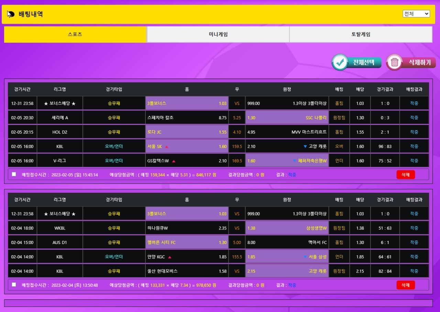Screen dimensions: 440x312
Task: Click the 멜버른 시티 FC highlighted cell
Action: click(x=187, y=242)
